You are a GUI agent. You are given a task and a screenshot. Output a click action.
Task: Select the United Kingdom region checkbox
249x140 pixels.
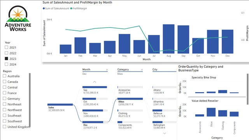(x=4, y=127)
